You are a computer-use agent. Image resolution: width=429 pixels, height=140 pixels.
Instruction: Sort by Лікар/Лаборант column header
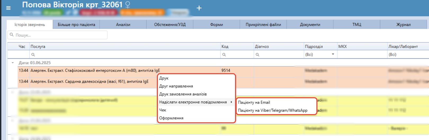point(408,46)
